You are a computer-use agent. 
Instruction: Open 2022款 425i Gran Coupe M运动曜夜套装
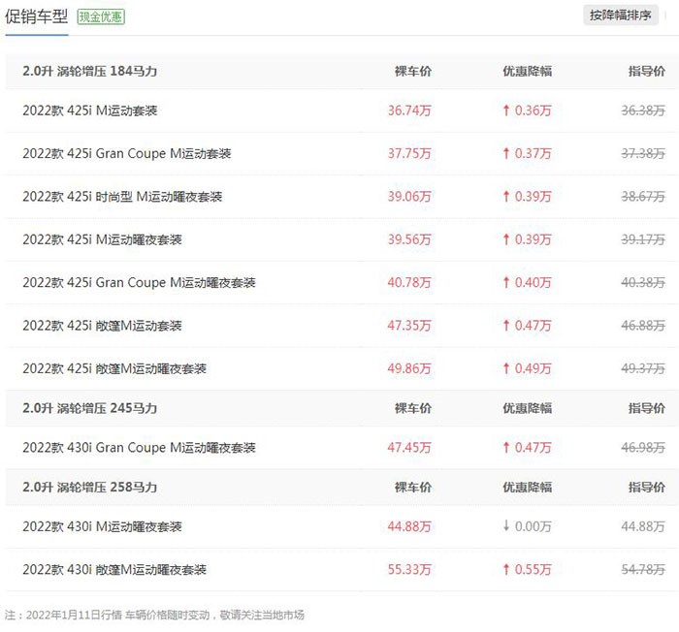(139, 282)
